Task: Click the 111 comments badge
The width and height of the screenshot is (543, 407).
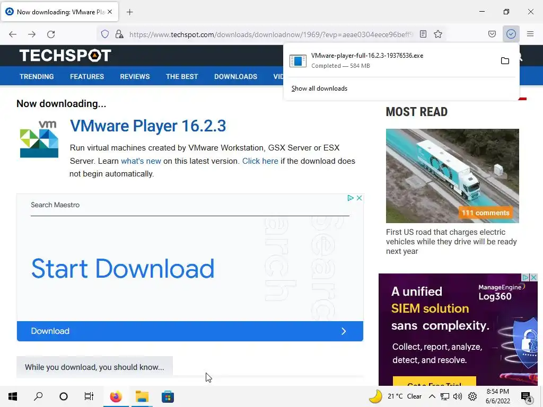Action: click(485, 213)
